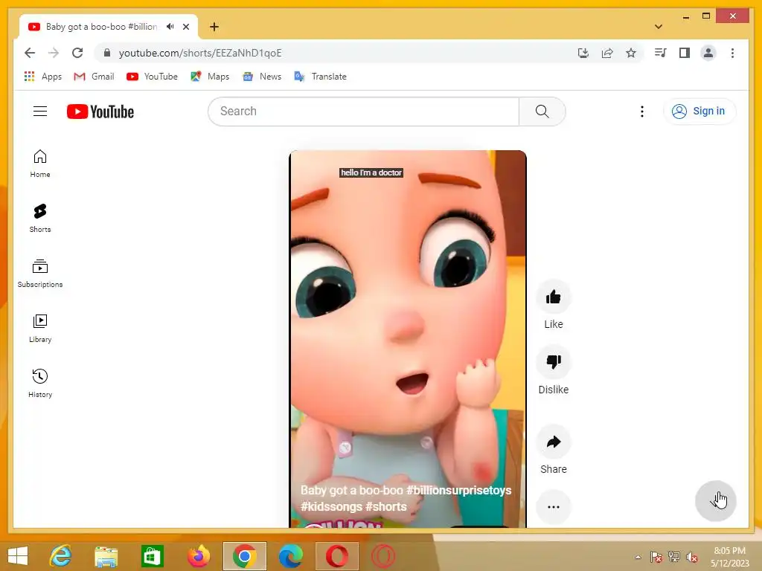Launch Internet Explorer from taskbar
This screenshot has width=762, height=571.
pos(61,556)
